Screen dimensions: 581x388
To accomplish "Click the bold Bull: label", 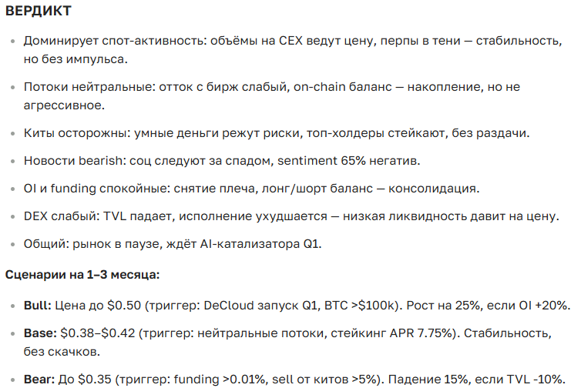I will 37,305.
